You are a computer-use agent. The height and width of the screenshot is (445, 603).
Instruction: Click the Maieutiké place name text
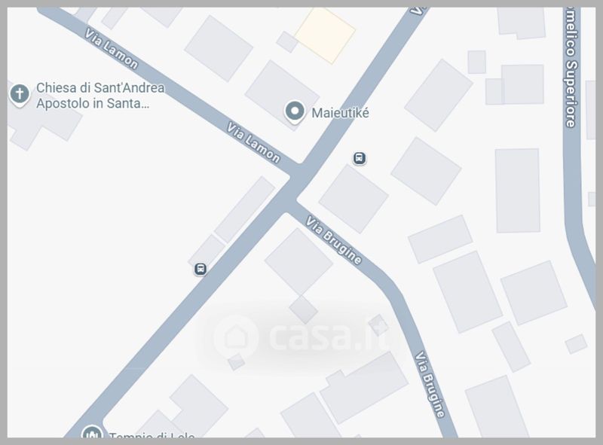tap(340, 113)
